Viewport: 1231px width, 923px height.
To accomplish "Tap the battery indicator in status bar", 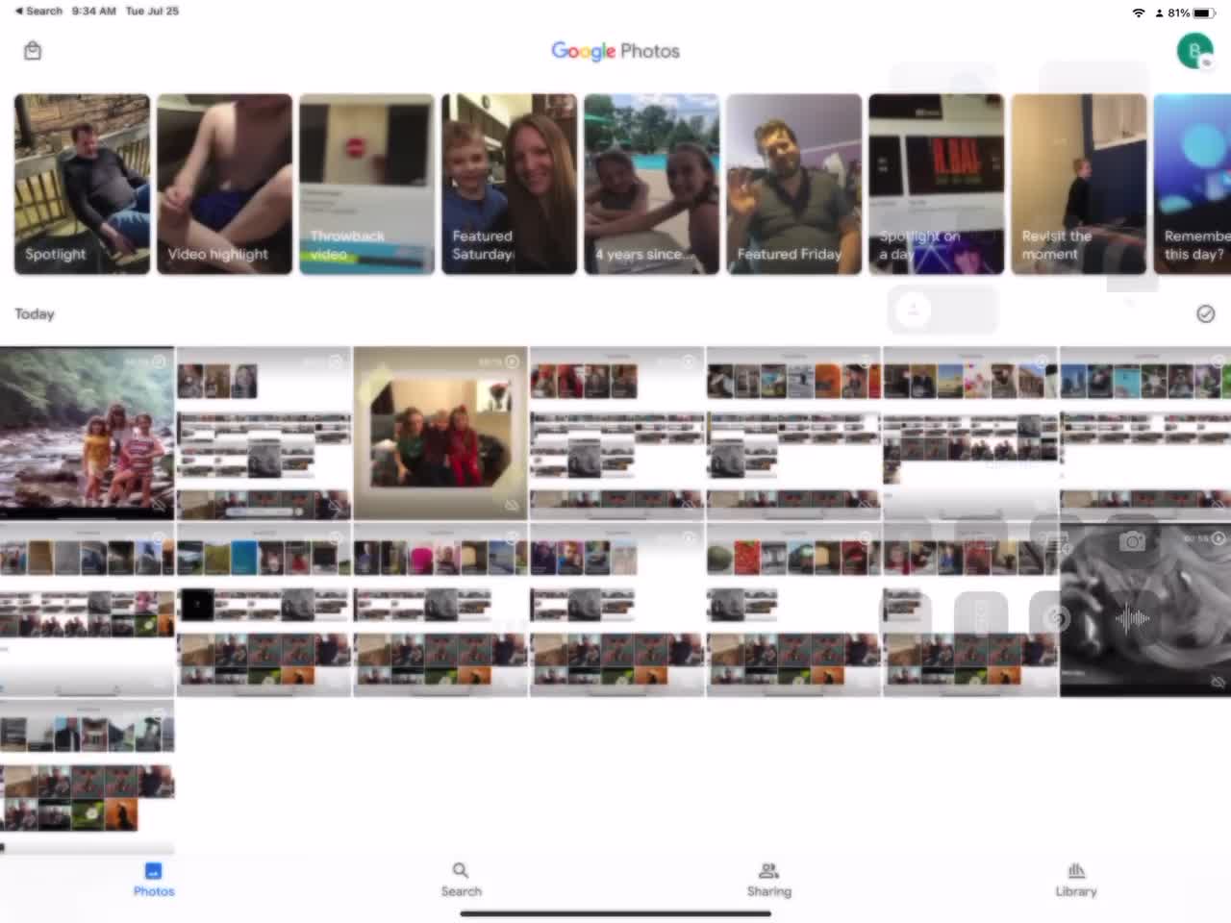I will coord(1203,12).
